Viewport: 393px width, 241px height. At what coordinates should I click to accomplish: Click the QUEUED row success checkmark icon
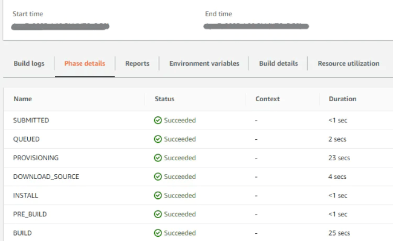[x=158, y=139]
